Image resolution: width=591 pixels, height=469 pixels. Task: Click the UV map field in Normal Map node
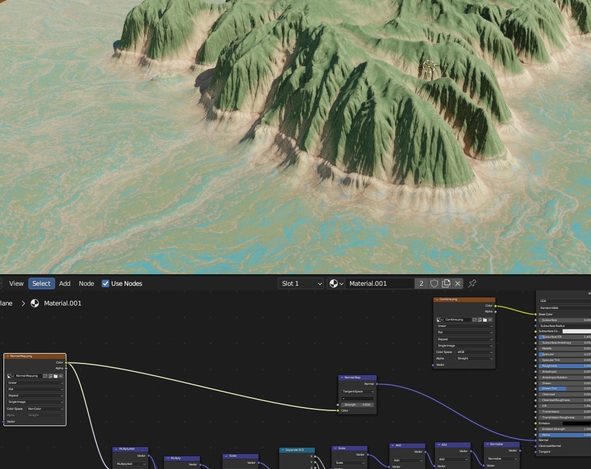357,398
